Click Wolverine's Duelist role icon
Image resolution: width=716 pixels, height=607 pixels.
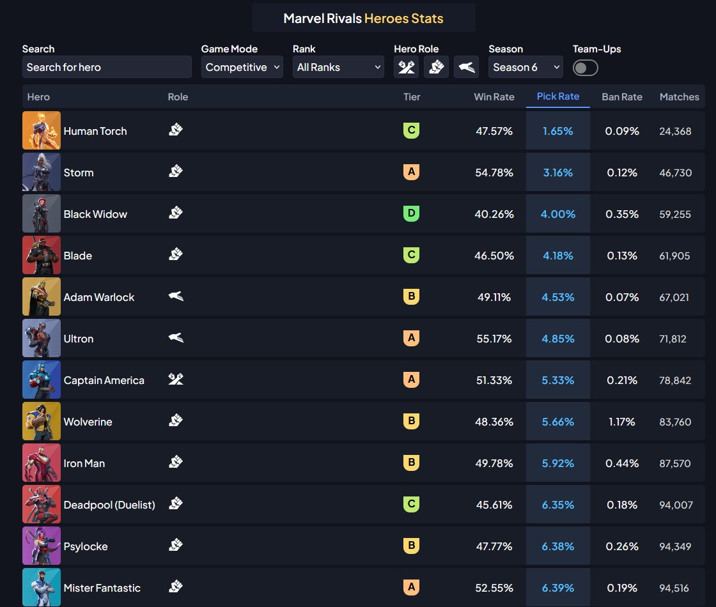[x=176, y=421]
